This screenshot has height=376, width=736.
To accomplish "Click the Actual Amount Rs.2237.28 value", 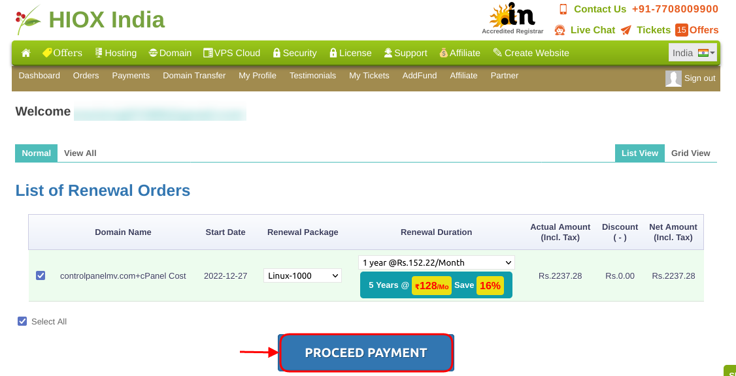I will (x=560, y=275).
